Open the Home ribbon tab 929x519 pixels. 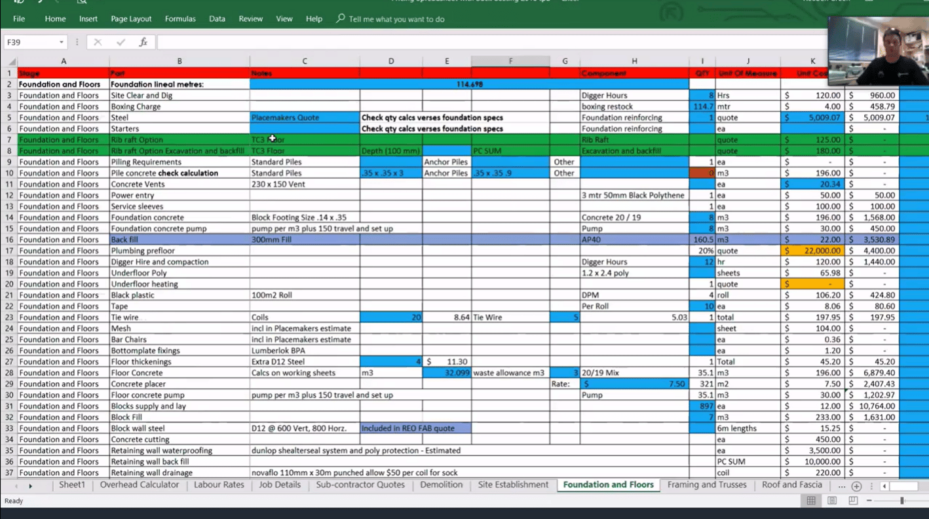coord(55,19)
